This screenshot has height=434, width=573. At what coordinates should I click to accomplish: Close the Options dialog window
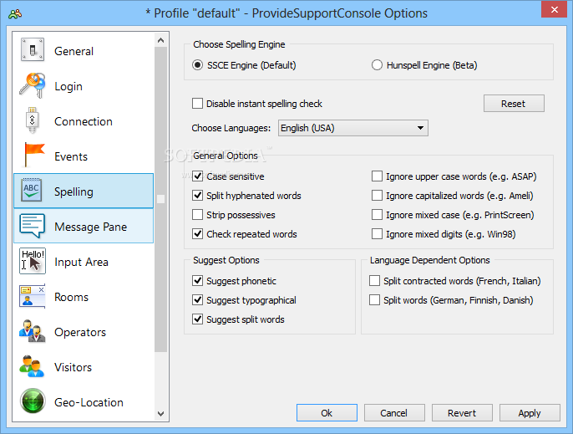[555, 10]
